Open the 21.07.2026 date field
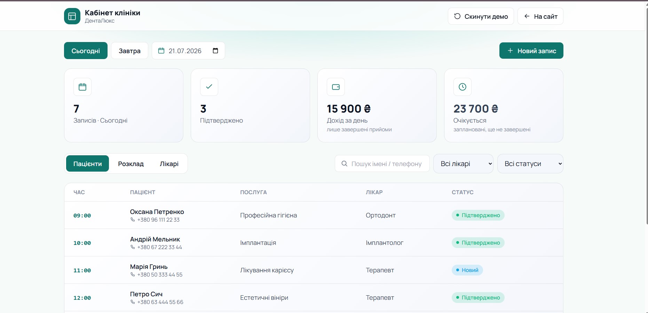The height and width of the screenshot is (313, 648). (188, 51)
